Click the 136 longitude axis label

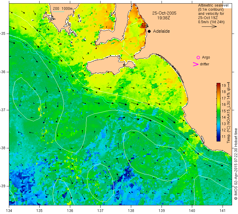pos(70,210)
